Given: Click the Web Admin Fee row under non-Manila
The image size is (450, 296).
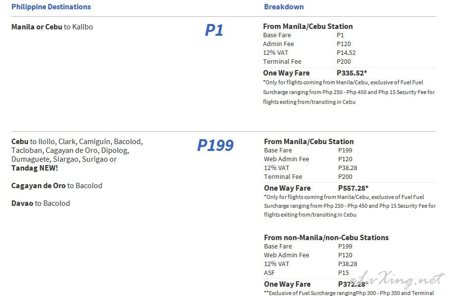Looking at the screenshot, I should point(308,255).
